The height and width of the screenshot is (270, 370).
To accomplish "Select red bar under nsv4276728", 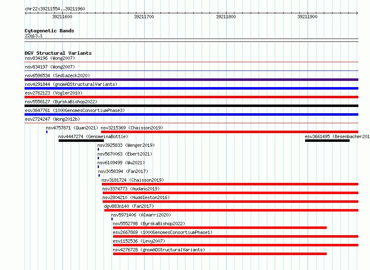I will pyautogui.click(x=220, y=254).
